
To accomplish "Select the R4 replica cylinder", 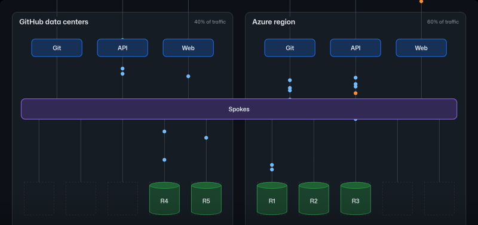I will 164,198.
